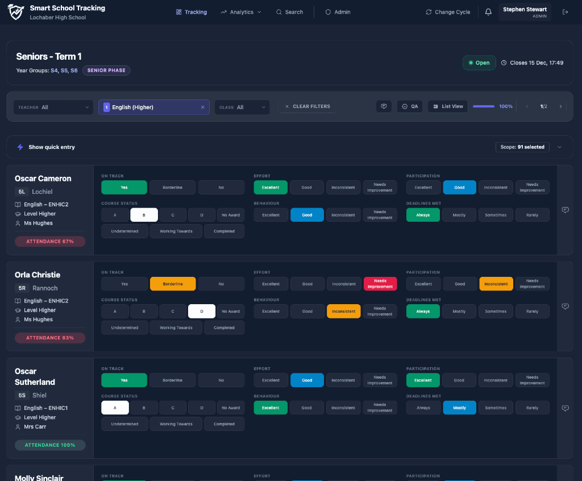Click the logout icon
This screenshot has width=582, height=481.
[x=565, y=12]
